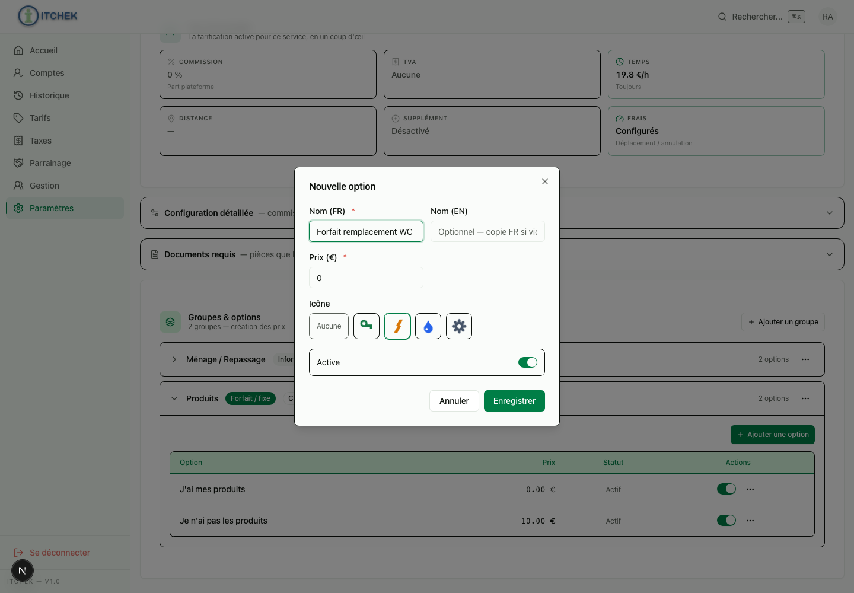
Task: Click the Taxes receipt icon
Action: [18, 141]
